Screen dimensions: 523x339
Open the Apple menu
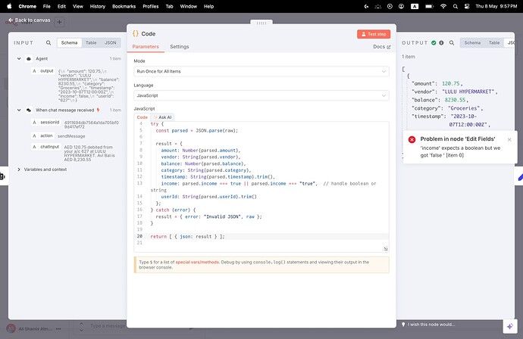tap(9, 6)
